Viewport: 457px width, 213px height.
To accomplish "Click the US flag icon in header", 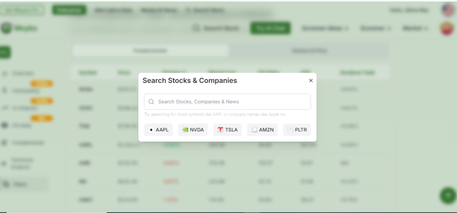I will (x=448, y=10).
